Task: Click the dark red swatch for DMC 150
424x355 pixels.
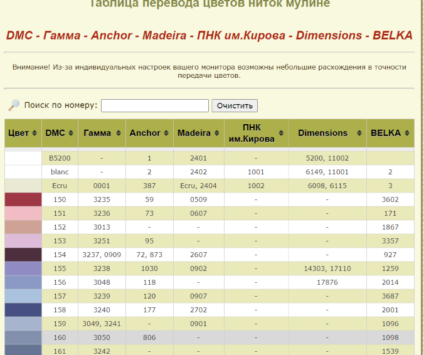Action: (23, 199)
